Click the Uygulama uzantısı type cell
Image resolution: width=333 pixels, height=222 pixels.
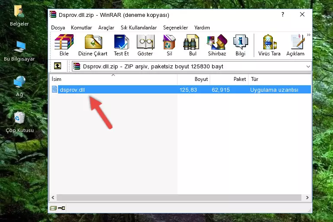pos(274,90)
